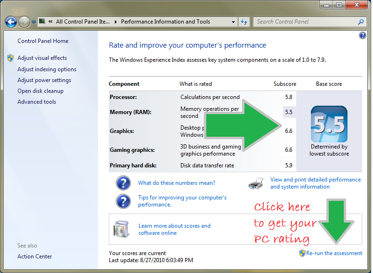
Task: Open Action Center link
Action: 34,256
